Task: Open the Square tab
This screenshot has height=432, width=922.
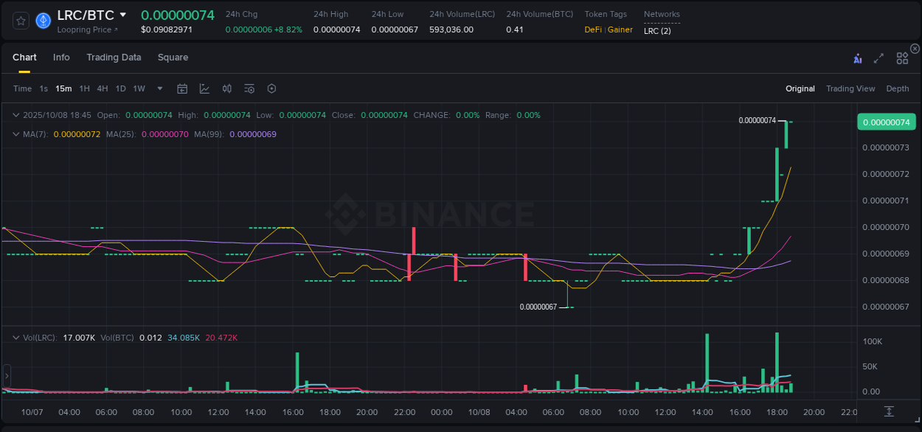Action: 173,58
